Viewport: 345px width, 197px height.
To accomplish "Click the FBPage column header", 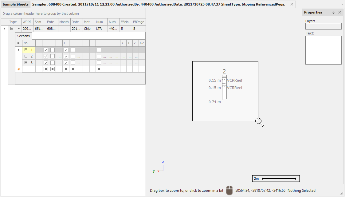I will [138, 22].
